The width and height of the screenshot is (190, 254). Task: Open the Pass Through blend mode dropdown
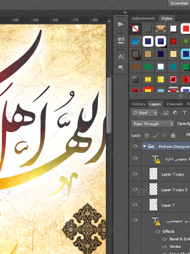coord(152,124)
